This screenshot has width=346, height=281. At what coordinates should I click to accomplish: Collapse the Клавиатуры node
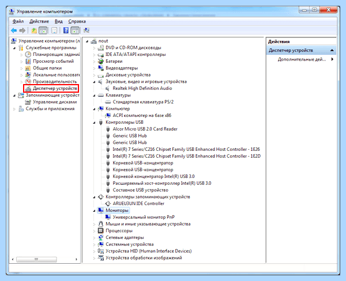tap(94, 96)
